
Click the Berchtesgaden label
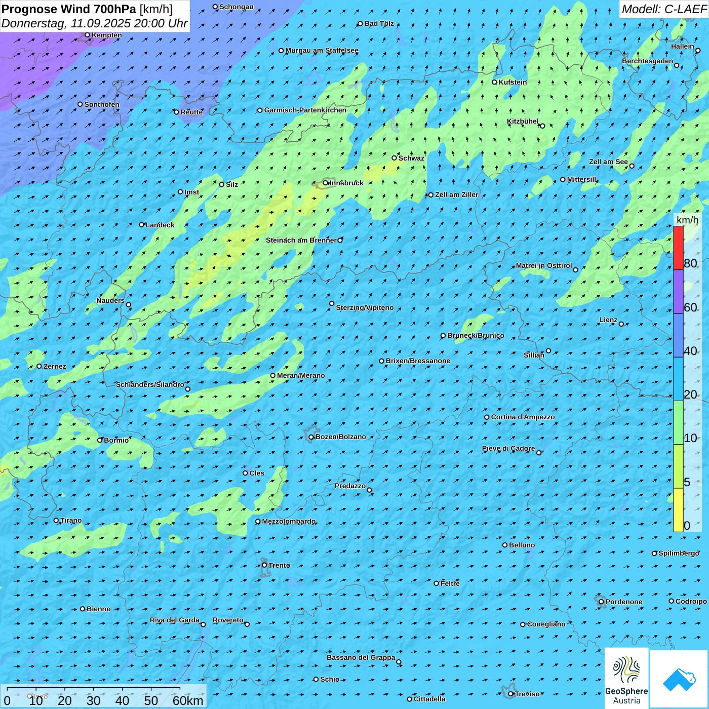[648, 61]
